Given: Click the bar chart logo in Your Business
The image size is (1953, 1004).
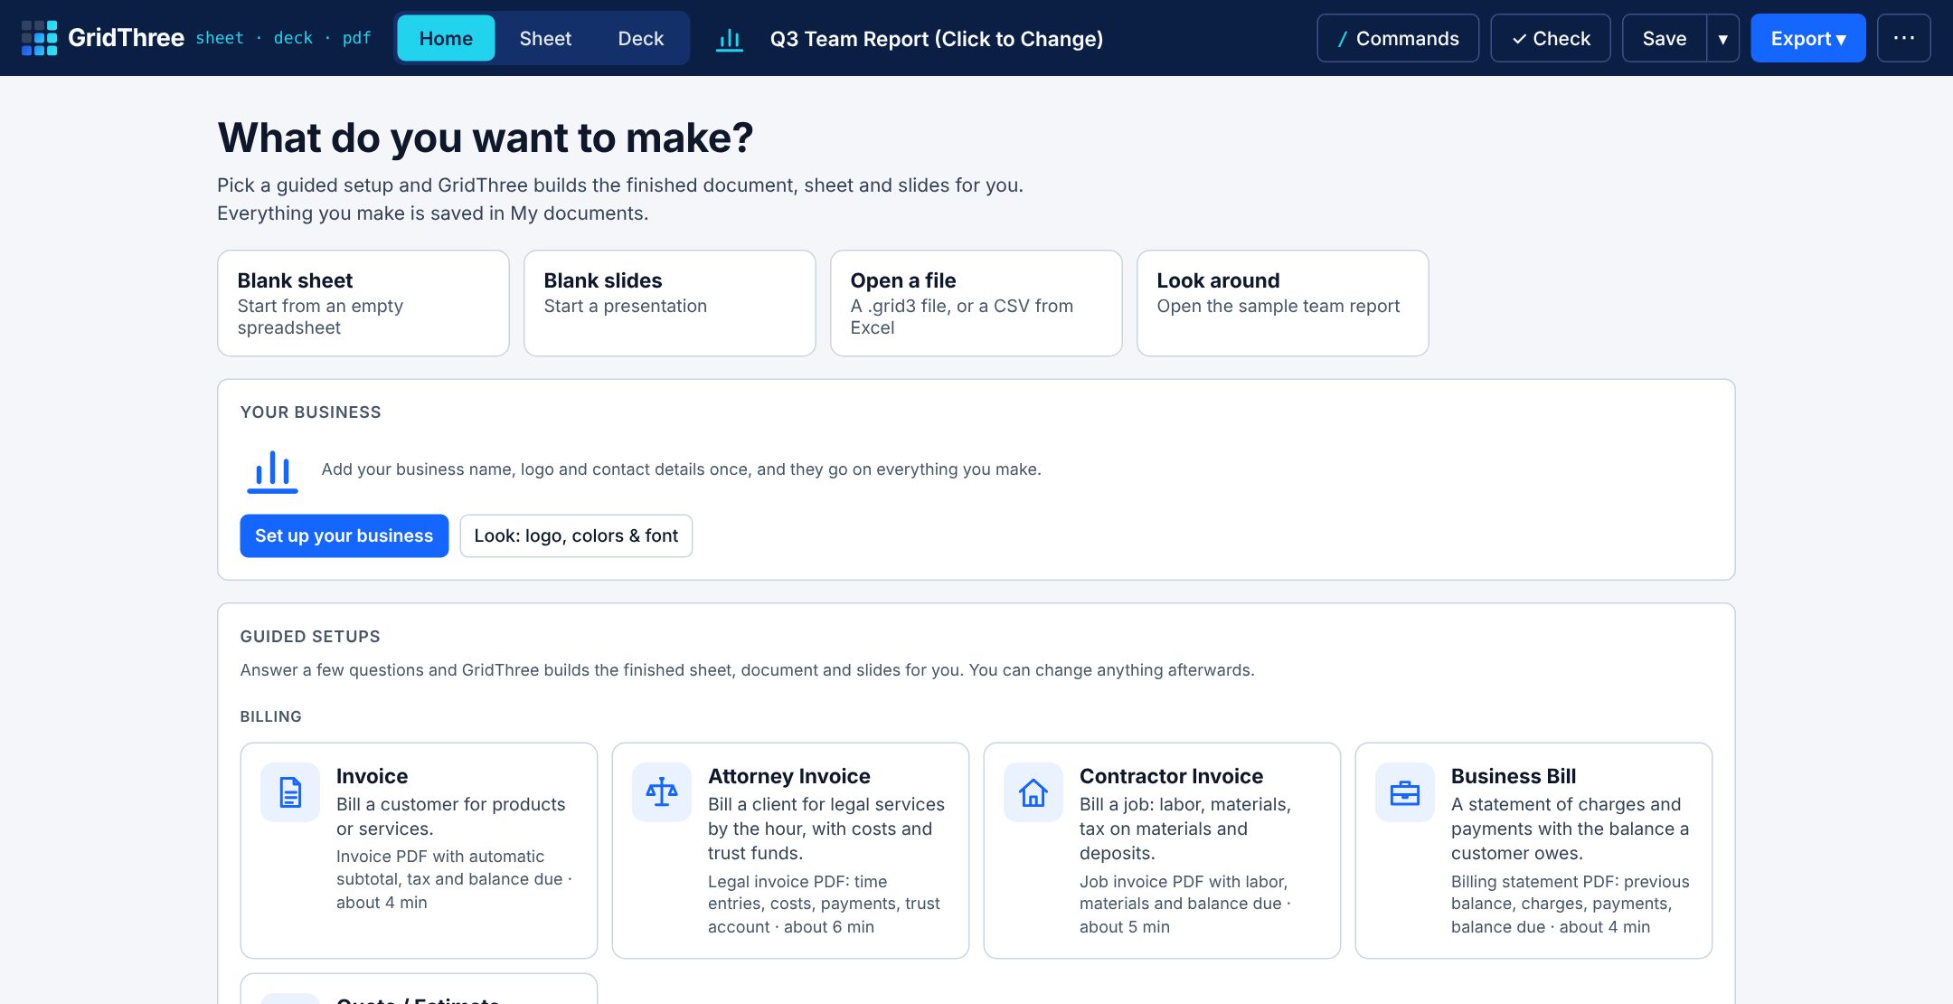Looking at the screenshot, I should click(x=272, y=471).
